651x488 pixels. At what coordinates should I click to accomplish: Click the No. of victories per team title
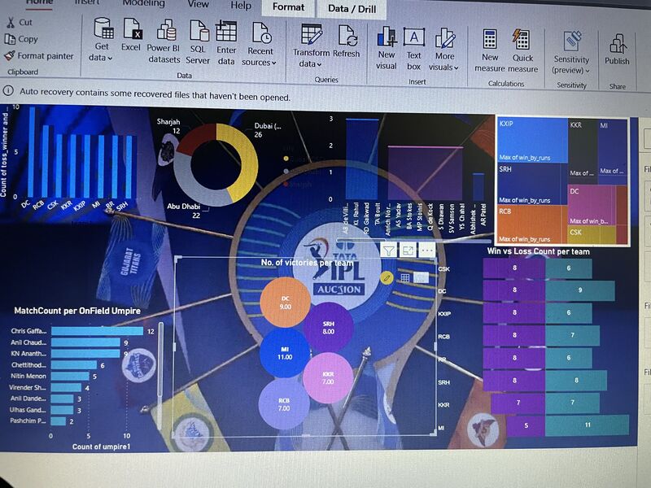pos(308,262)
